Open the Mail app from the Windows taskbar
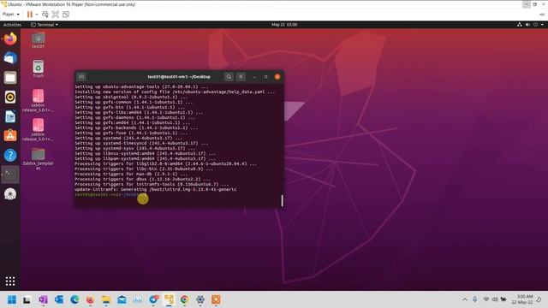Viewport: 548px width, 308px height. point(122,299)
